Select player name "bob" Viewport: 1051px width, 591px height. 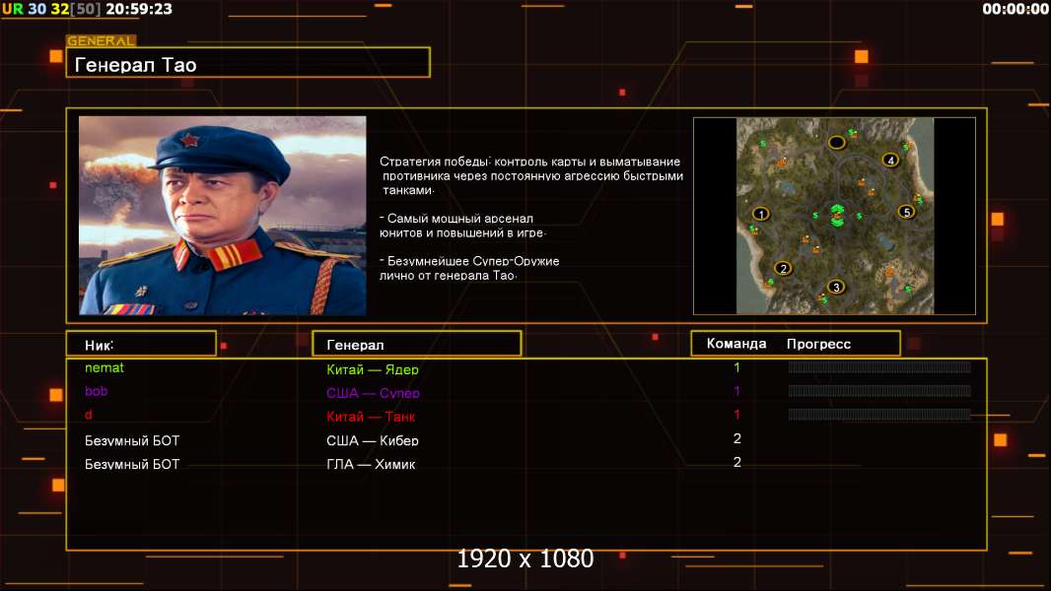(96, 391)
